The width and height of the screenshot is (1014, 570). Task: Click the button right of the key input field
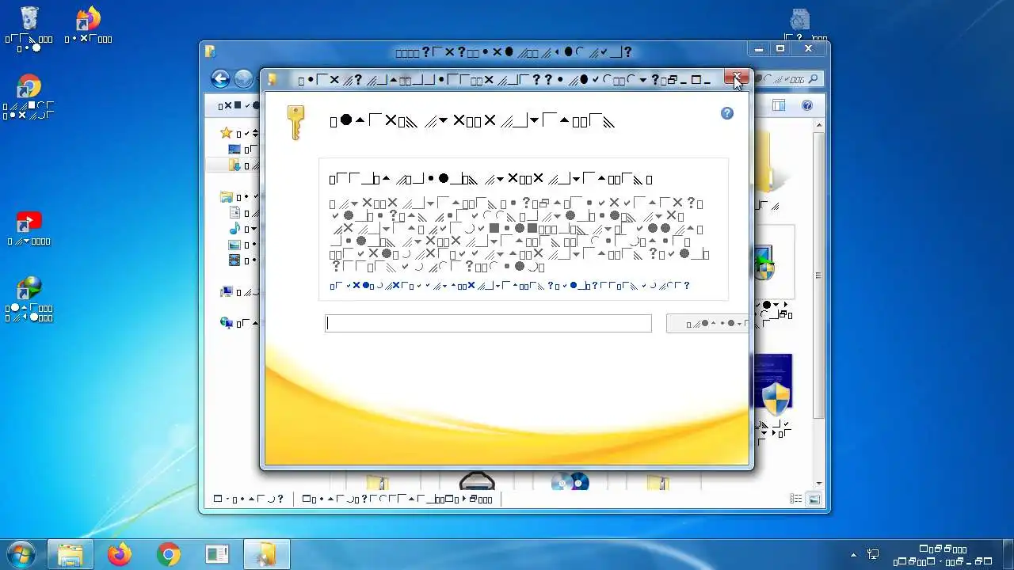[707, 323]
